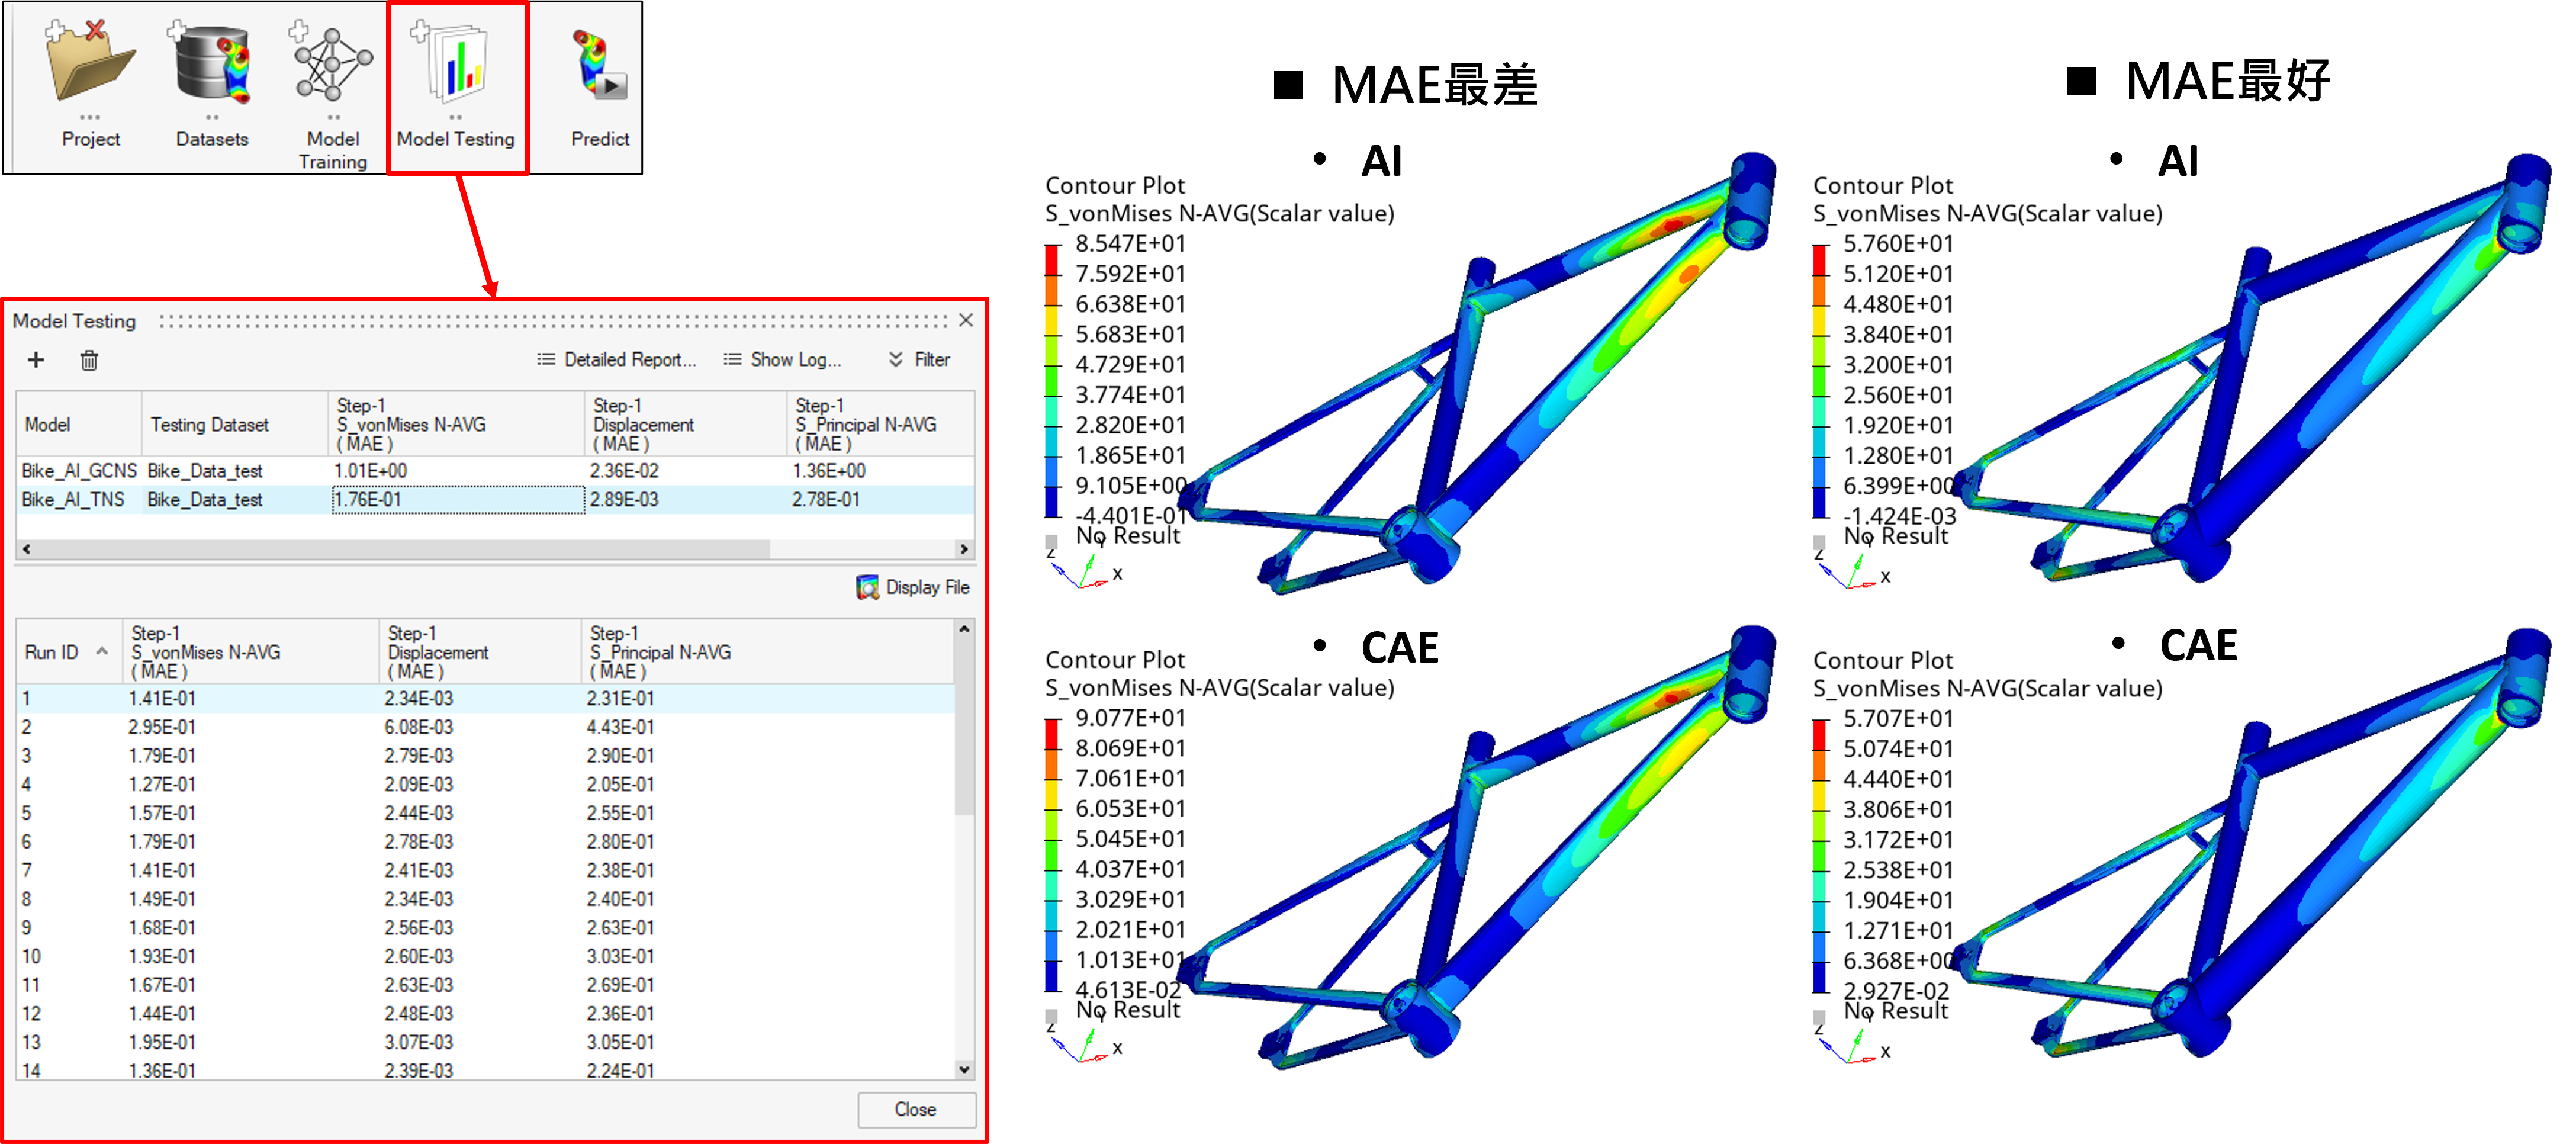Click the Display File icon
The height and width of the screenshot is (1144, 2576).
coord(867,587)
